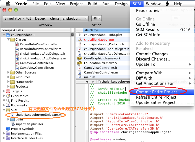Click the Executables icon

(8, 96)
